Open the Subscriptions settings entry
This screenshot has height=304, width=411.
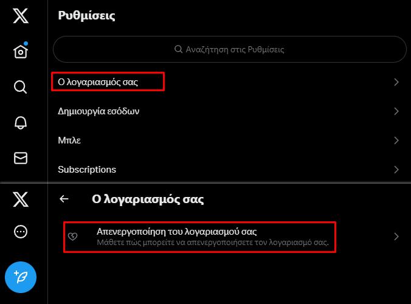click(229, 170)
